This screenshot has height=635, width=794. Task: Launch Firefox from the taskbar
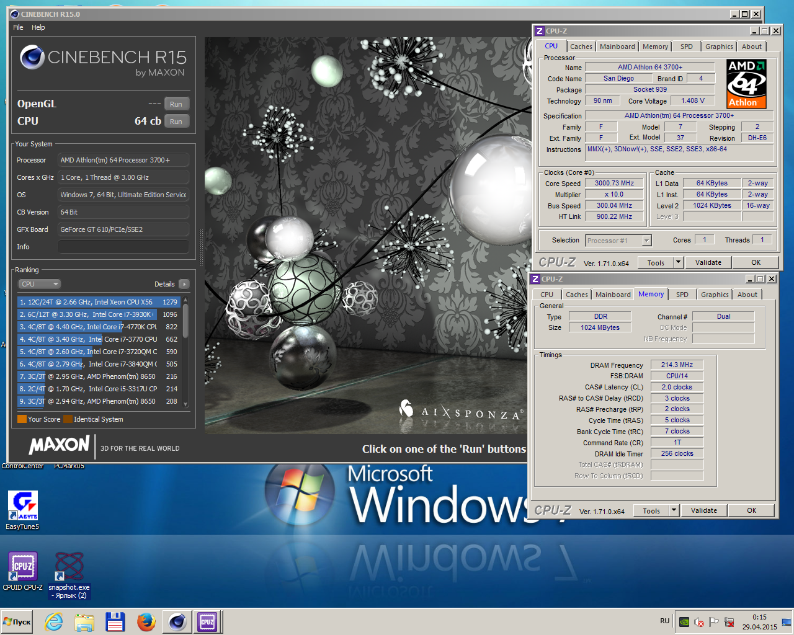click(146, 621)
